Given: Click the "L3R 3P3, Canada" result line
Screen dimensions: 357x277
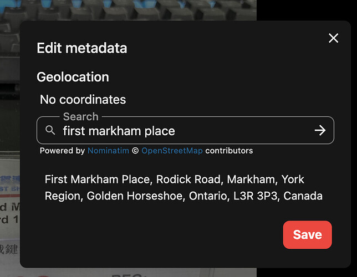Looking at the screenshot, I should tap(278, 196).
